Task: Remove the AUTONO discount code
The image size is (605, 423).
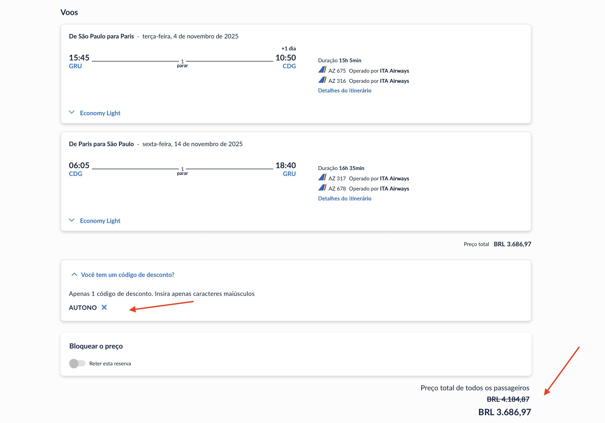Action: (x=104, y=307)
